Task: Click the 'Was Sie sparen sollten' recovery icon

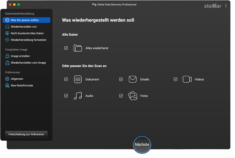Action: (x=7, y=20)
